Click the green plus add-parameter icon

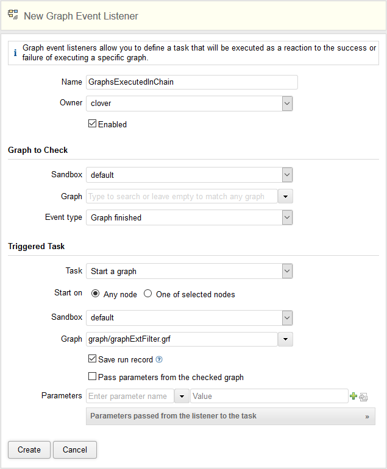(353, 397)
